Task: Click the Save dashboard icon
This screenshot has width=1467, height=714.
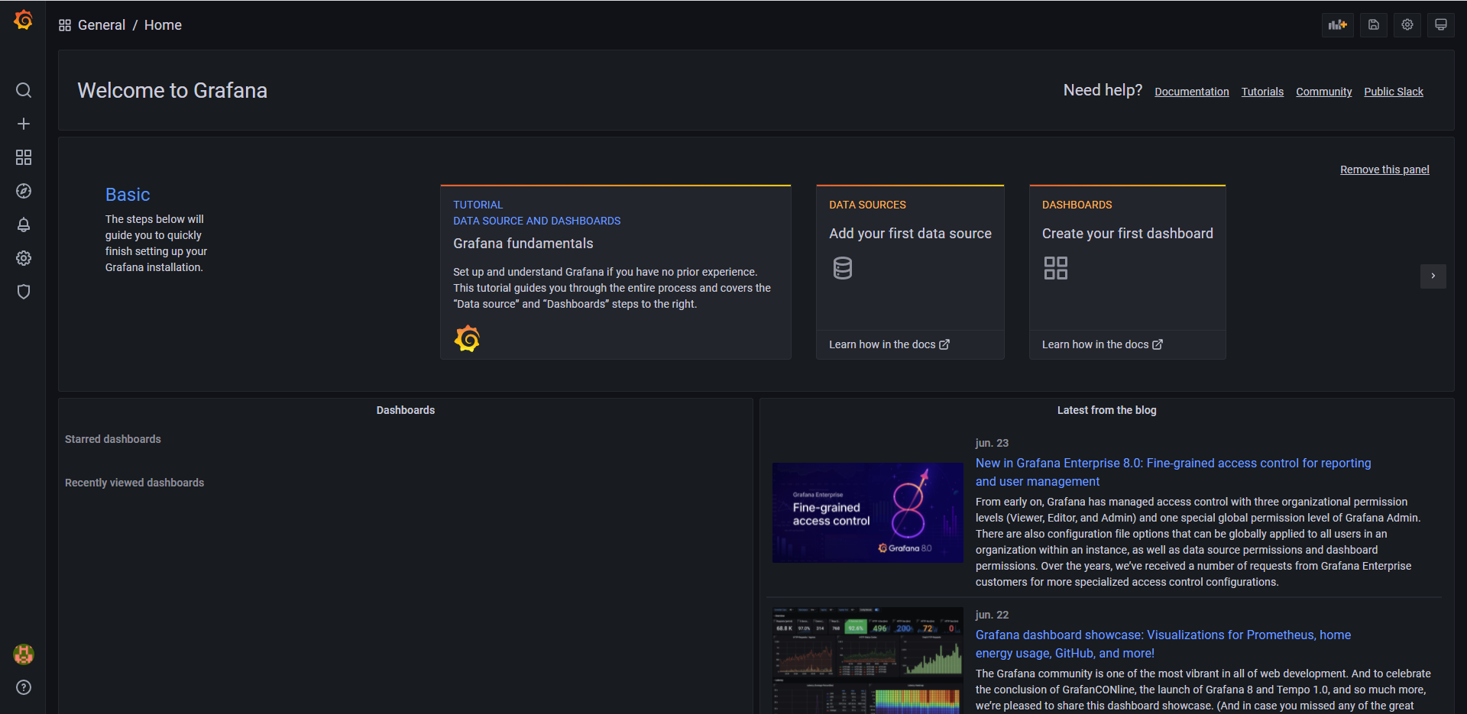Action: [1373, 24]
